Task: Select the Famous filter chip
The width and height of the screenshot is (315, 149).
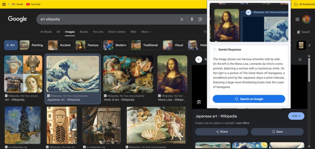Action: coord(88,45)
